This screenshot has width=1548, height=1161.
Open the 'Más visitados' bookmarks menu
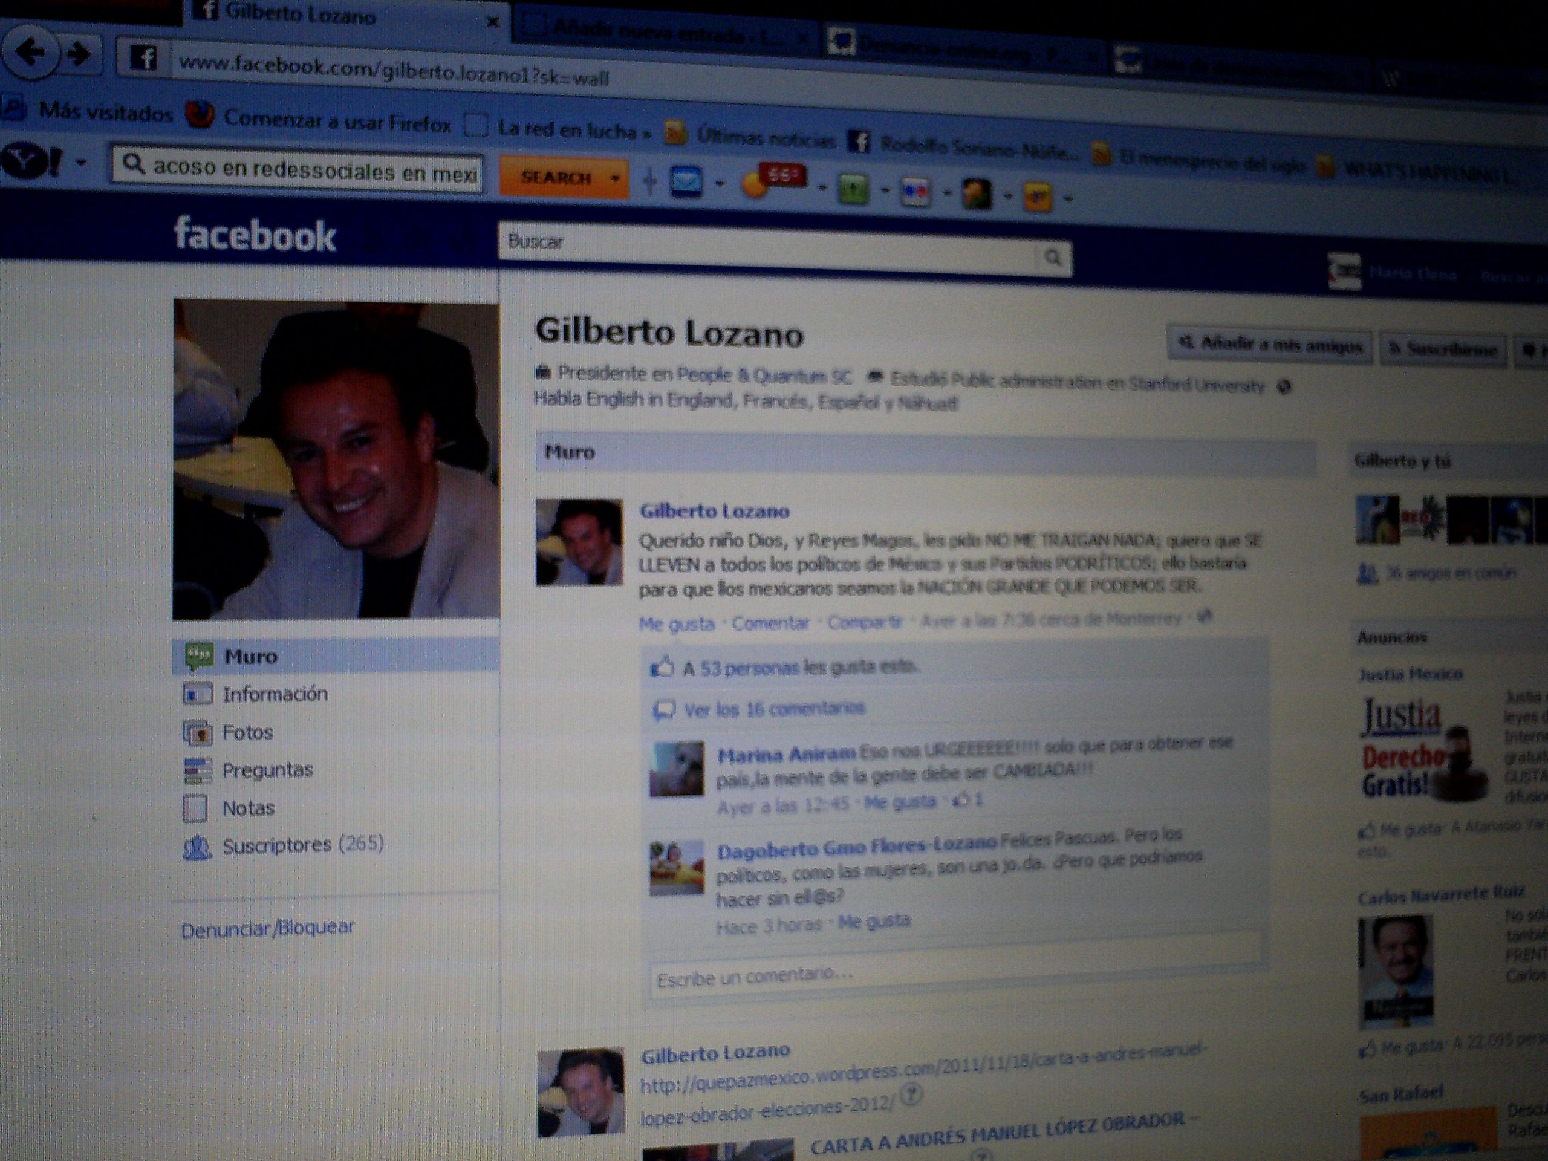click(x=89, y=111)
